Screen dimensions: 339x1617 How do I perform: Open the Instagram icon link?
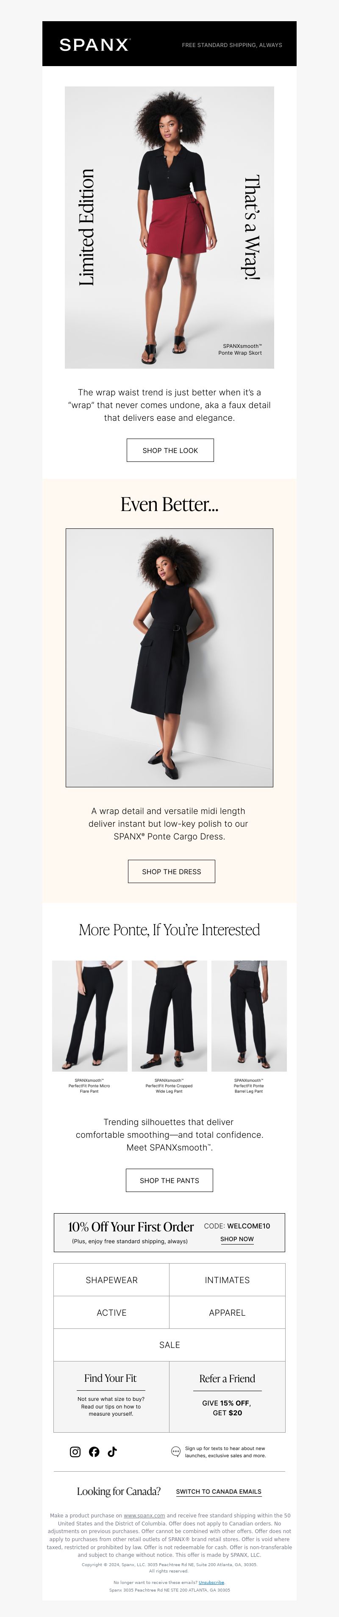click(x=75, y=1451)
